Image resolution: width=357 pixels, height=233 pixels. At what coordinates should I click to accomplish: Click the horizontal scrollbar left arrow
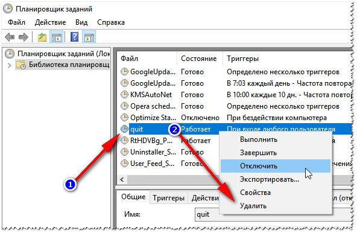(122, 179)
